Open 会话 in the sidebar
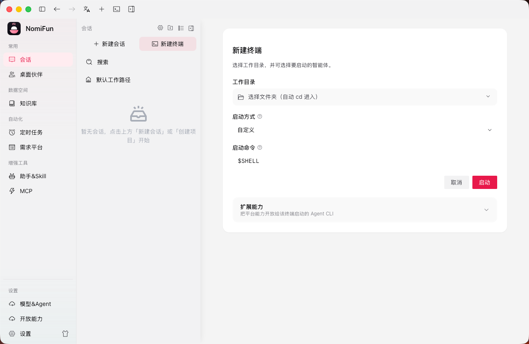The height and width of the screenshot is (344, 529). [38, 60]
